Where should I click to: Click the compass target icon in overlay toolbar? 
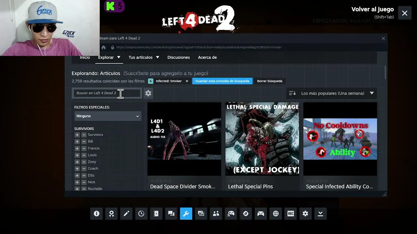point(246,214)
